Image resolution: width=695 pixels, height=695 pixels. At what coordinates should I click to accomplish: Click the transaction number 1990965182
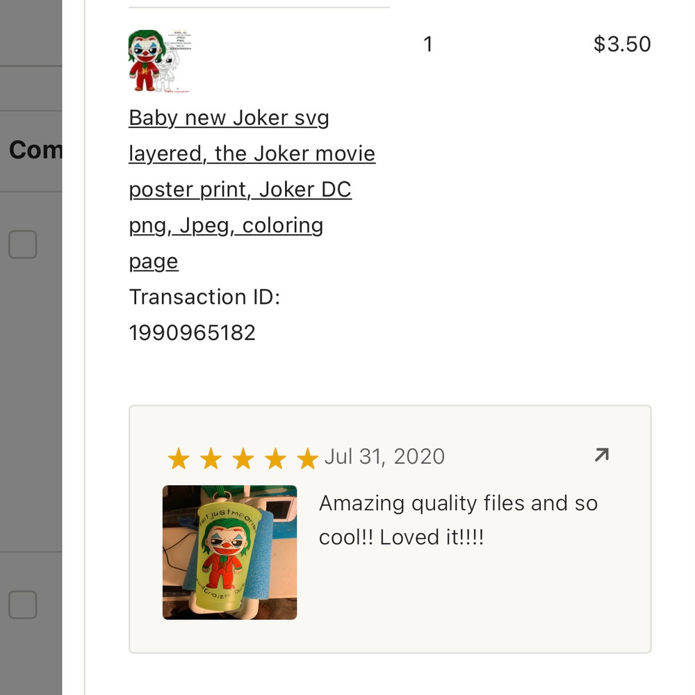(x=193, y=333)
